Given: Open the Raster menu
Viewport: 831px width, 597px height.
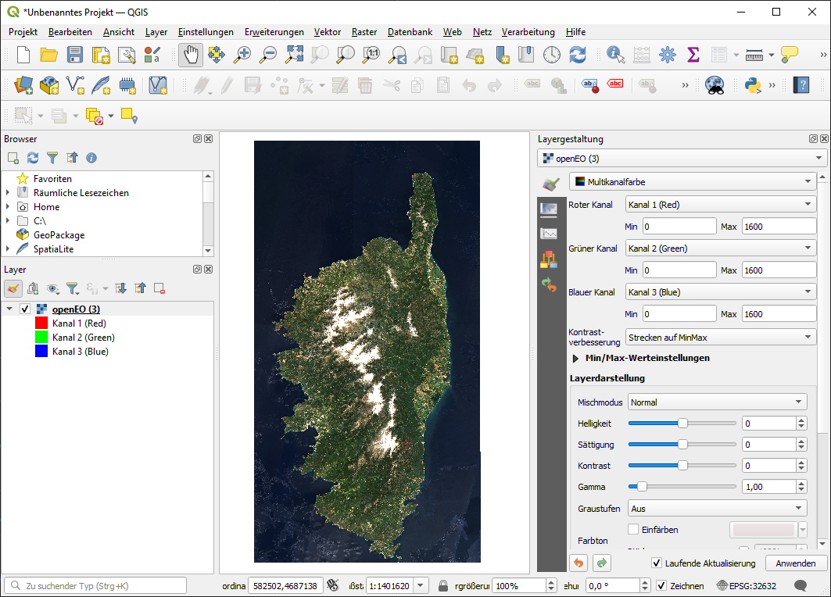Looking at the screenshot, I should 364,32.
